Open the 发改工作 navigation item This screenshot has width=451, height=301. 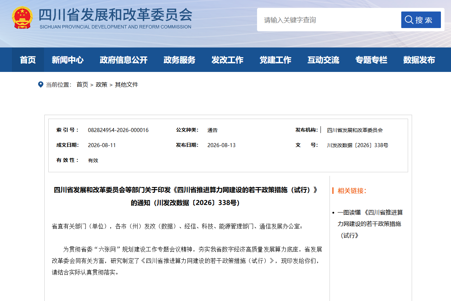click(227, 60)
